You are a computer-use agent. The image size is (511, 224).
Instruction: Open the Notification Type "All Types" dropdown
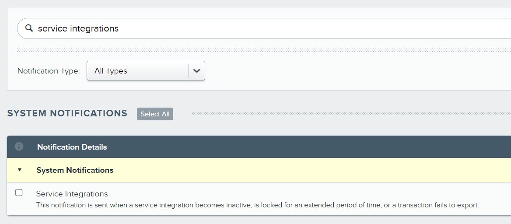tap(138, 71)
